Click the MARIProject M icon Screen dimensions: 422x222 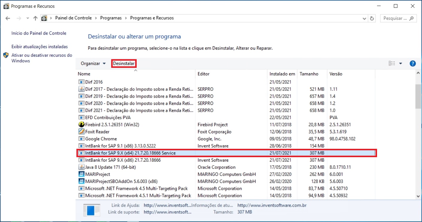point(81,174)
